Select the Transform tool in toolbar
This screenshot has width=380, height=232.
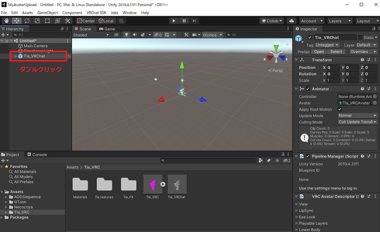tap(57, 21)
